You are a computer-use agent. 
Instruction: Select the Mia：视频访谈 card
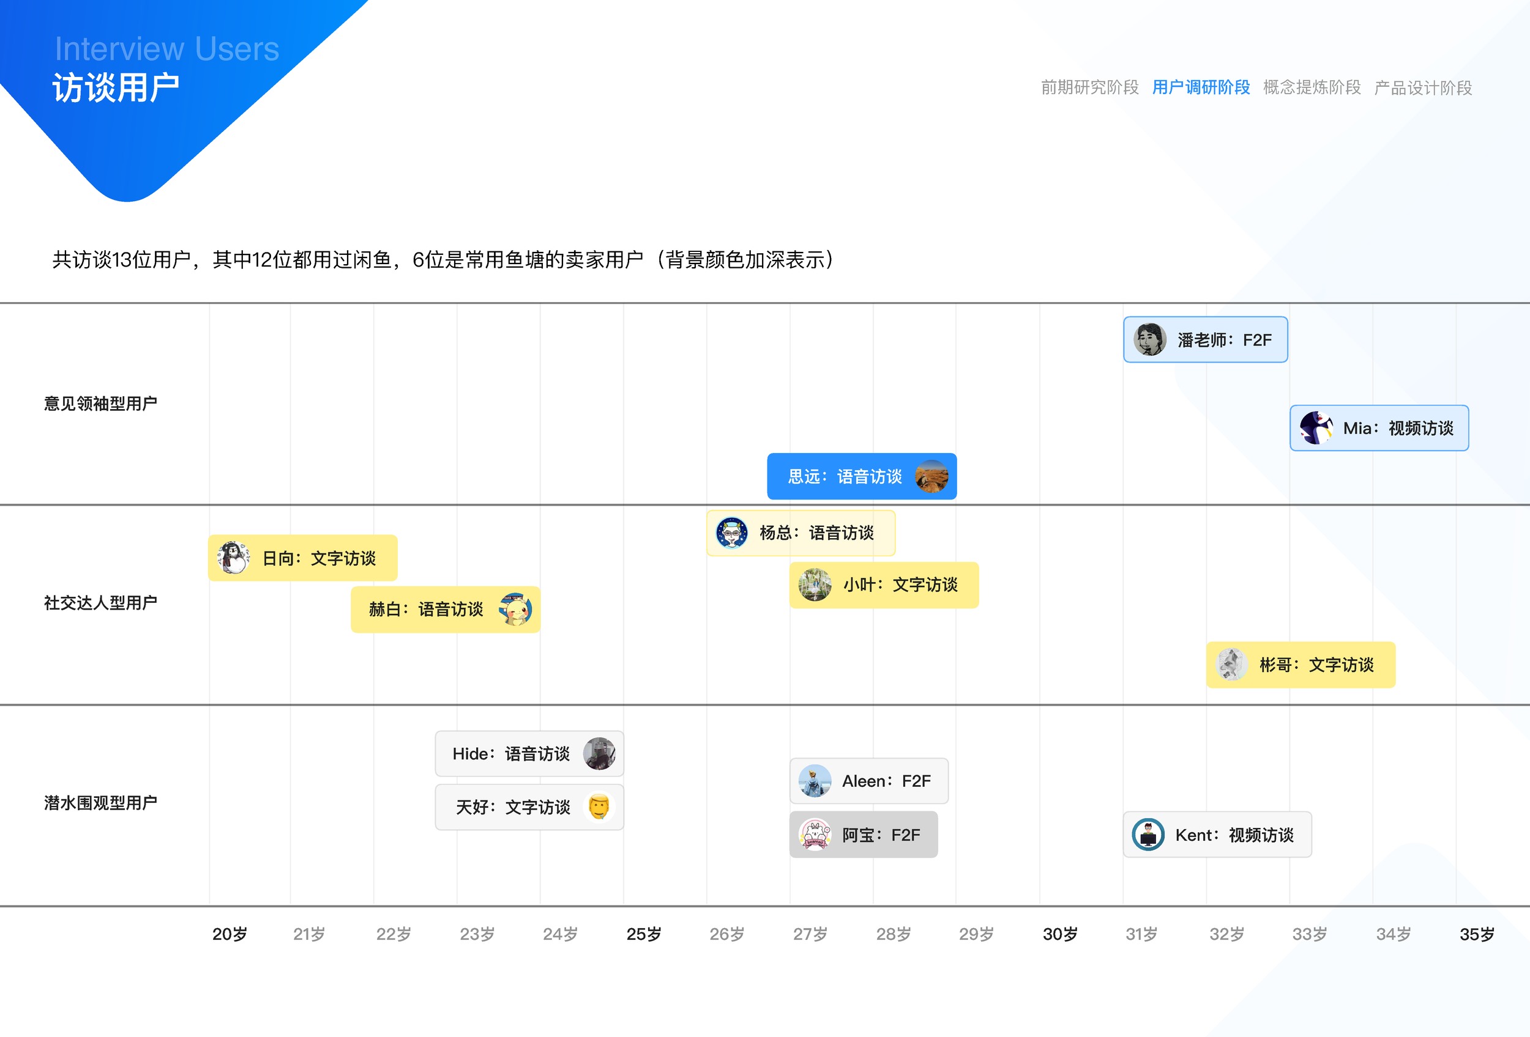[x=1379, y=428]
